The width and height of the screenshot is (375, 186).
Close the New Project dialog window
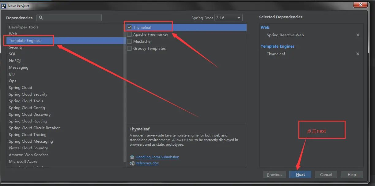click(x=360, y=4)
